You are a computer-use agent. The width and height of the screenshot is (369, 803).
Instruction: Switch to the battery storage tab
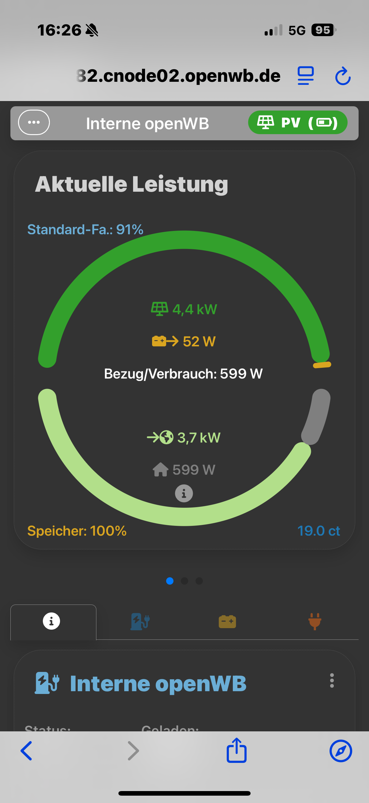pos(227,622)
